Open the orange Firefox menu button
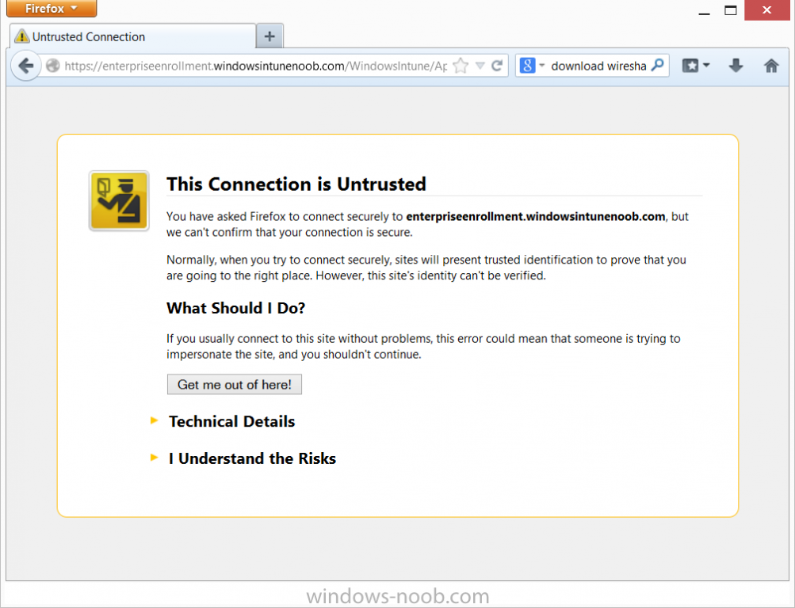The height and width of the screenshot is (608, 795). click(x=52, y=9)
